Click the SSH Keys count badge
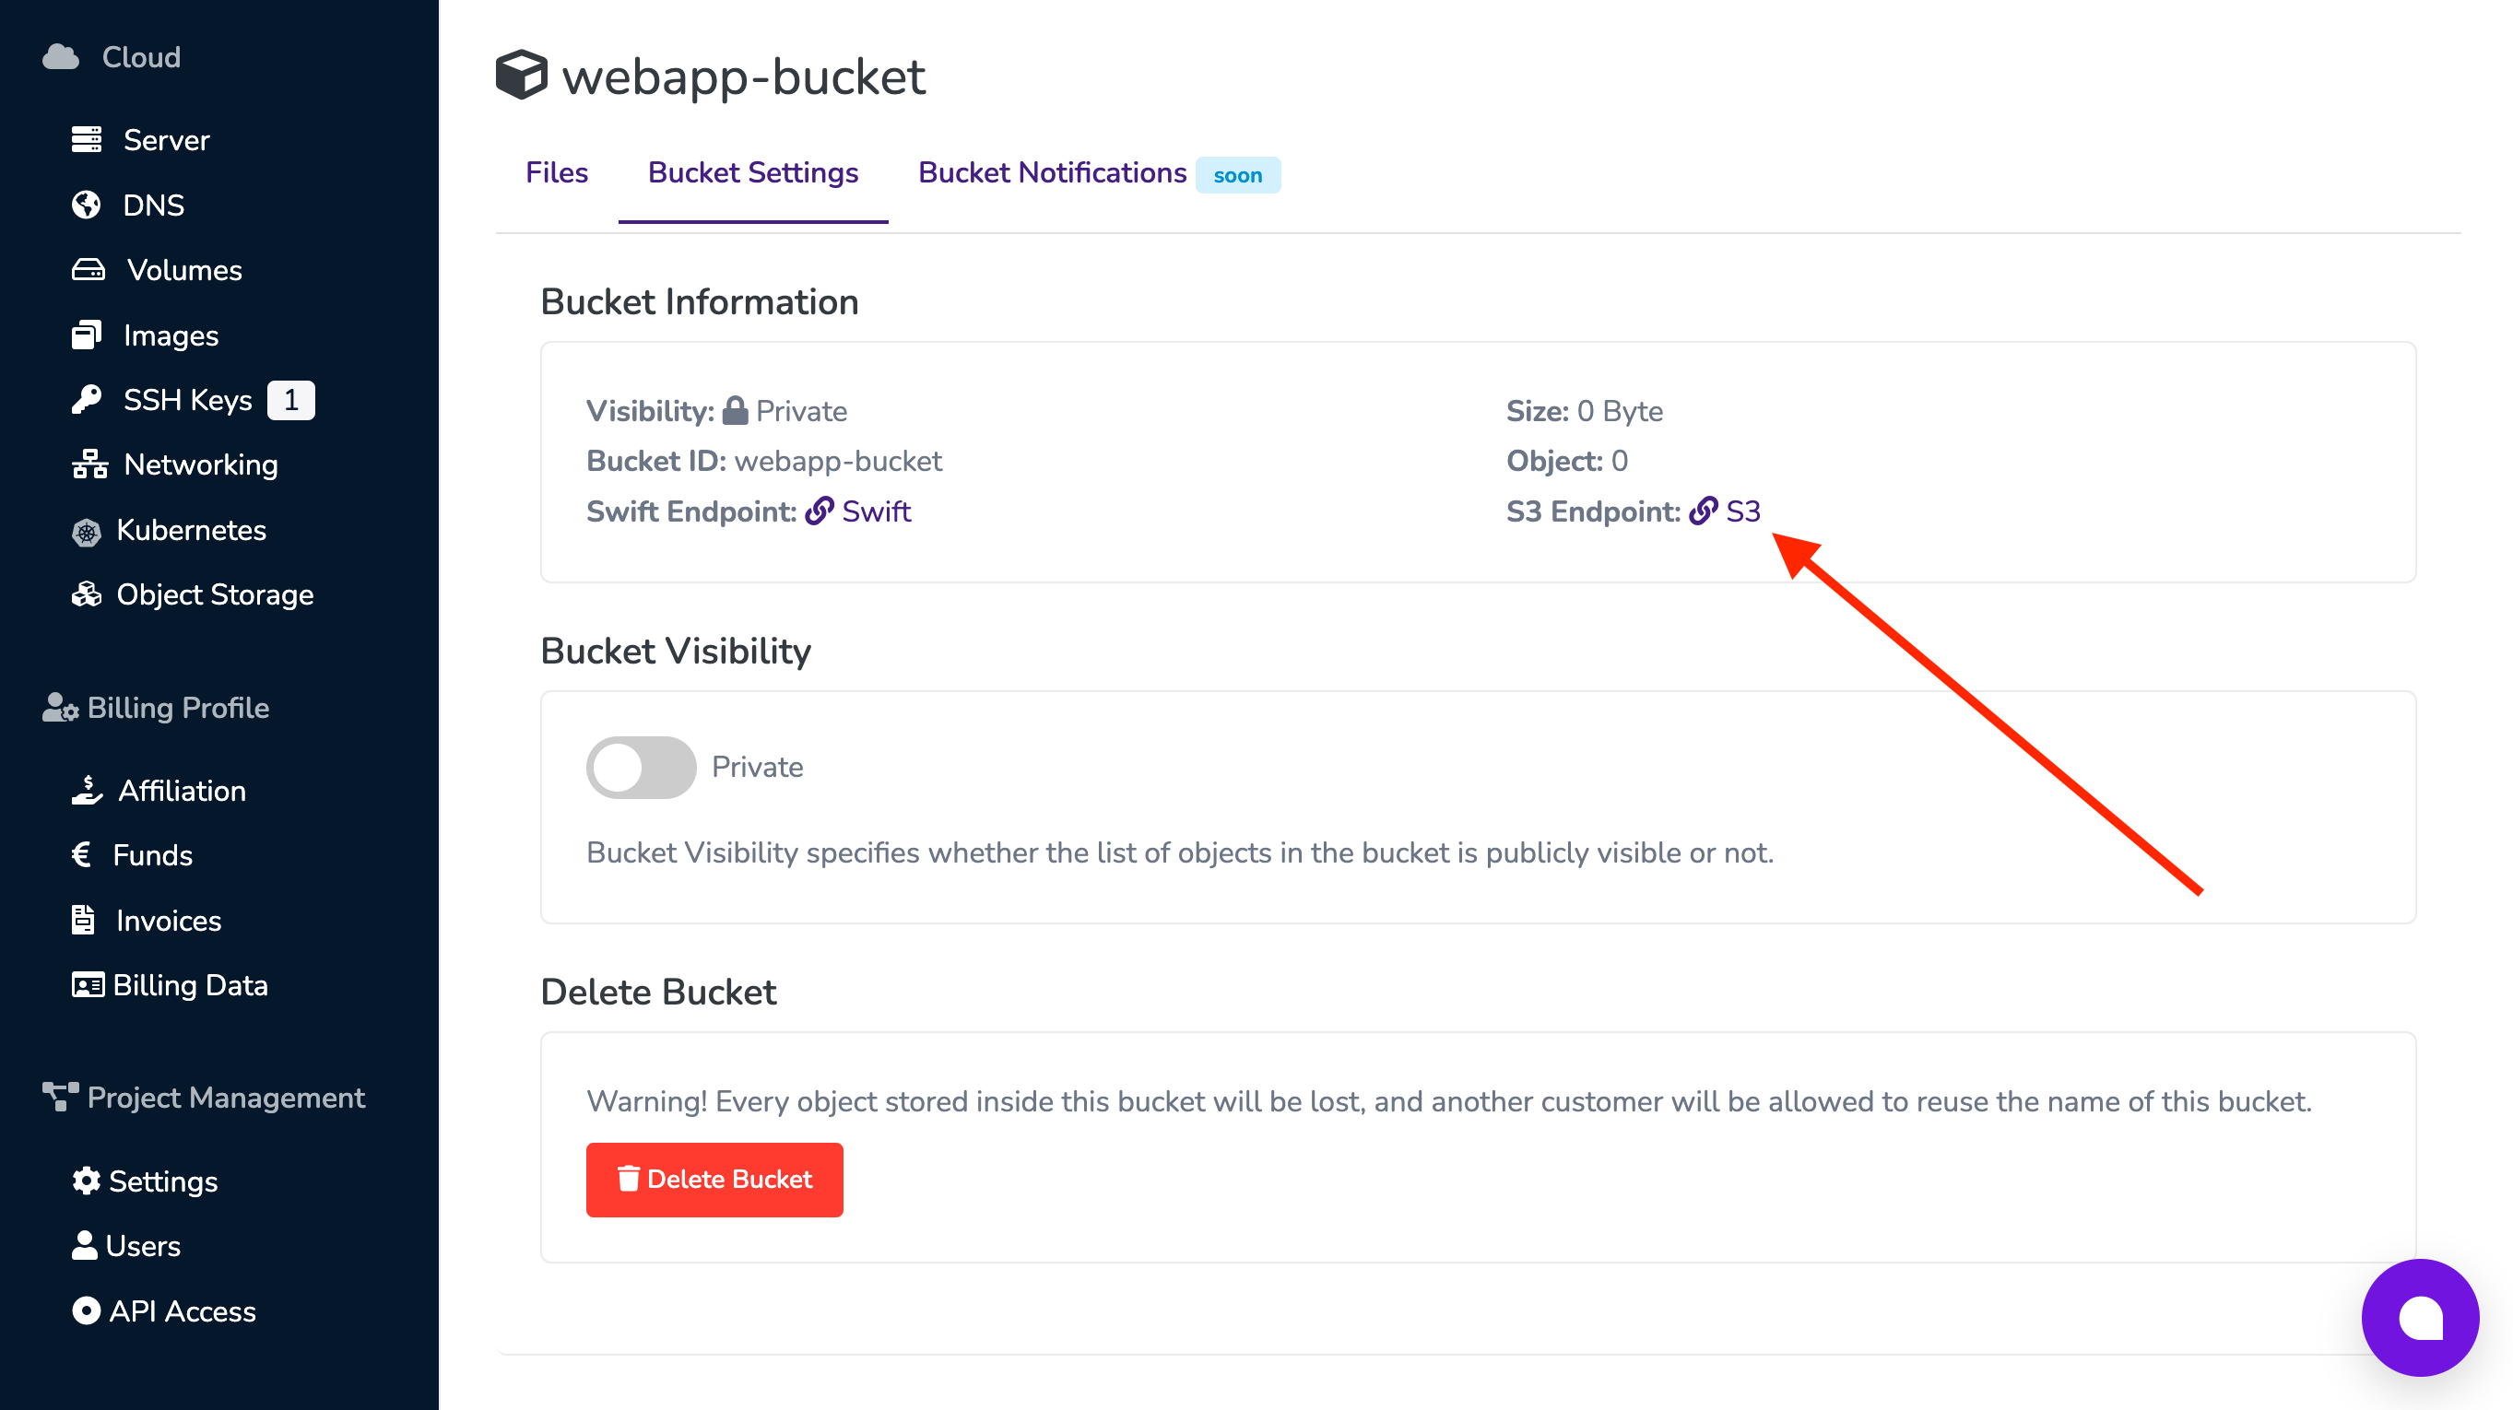The height and width of the screenshot is (1410, 2513). [290, 400]
